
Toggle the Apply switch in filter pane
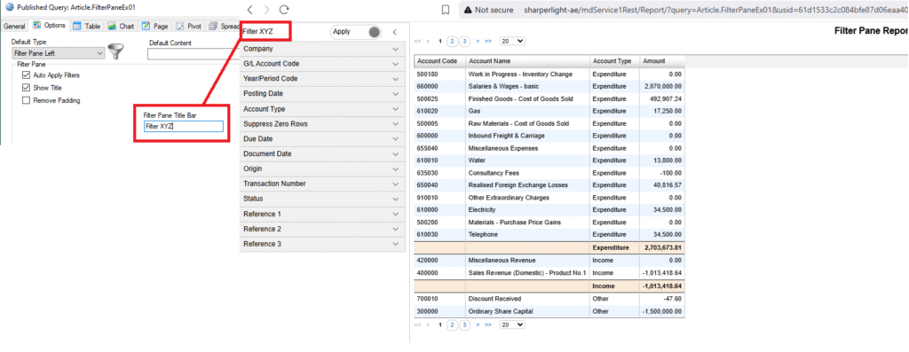tap(357, 32)
